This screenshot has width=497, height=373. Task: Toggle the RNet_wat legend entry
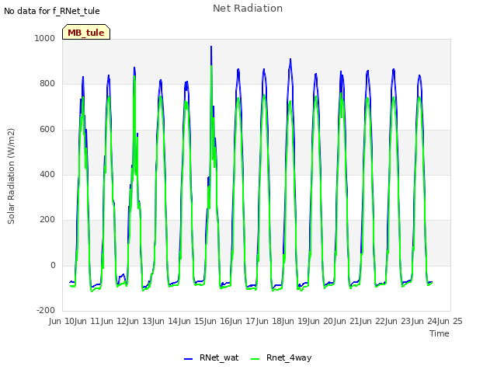[x=211, y=357]
